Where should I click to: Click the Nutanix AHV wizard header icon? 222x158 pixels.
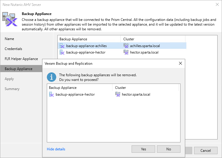point(10,19)
